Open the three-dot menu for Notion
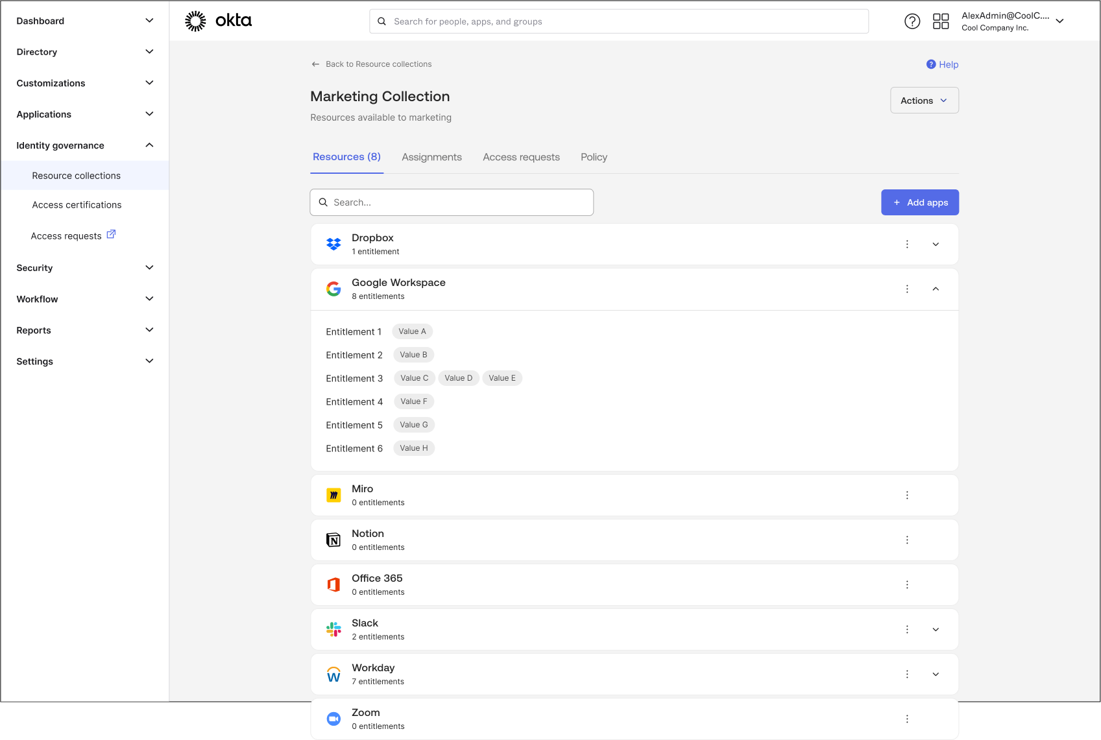1101x740 pixels. pyautogui.click(x=907, y=540)
